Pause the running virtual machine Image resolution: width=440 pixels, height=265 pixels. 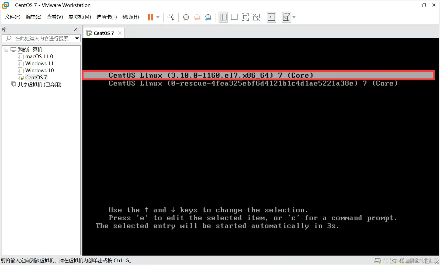(150, 17)
